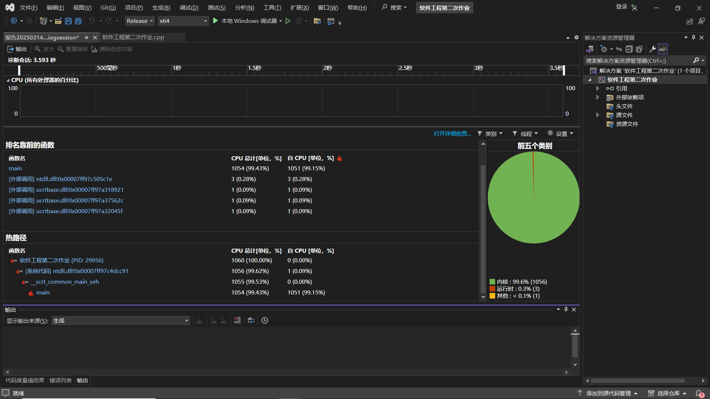Open the 分析(N) menu

(244, 7)
